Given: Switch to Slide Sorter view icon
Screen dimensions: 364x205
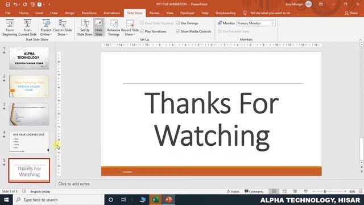Looking at the screenshot, I should (284, 191).
